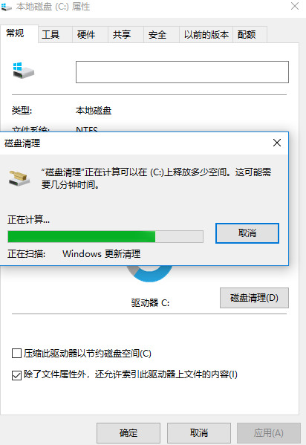Screen dimensions: 306x445
Task: Click the blue disk usage donut chart
Action: coord(149,273)
